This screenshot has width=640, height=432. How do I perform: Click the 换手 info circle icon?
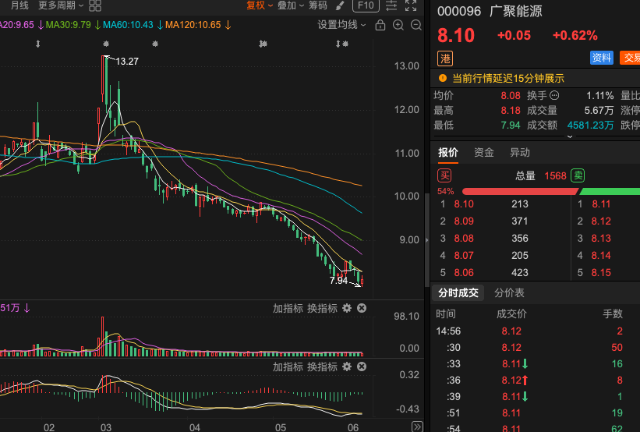click(x=554, y=96)
